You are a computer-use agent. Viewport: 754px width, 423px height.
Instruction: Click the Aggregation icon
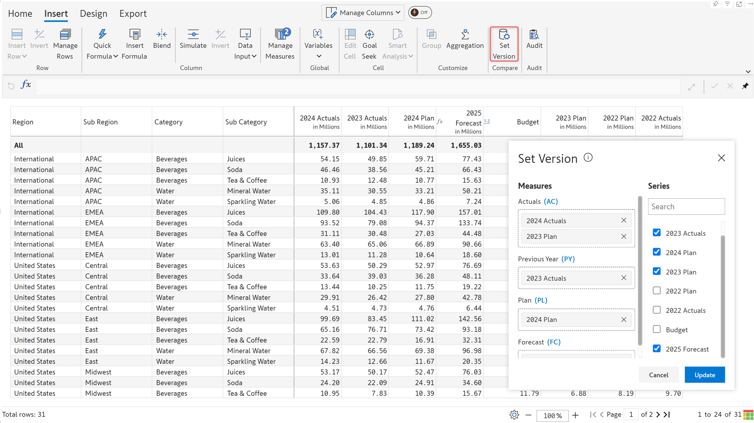coord(465,34)
